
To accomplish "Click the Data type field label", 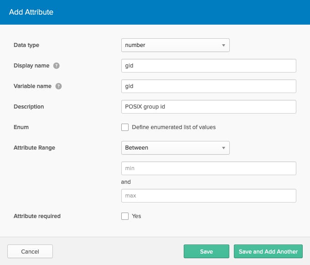I will pyautogui.click(x=26, y=45).
